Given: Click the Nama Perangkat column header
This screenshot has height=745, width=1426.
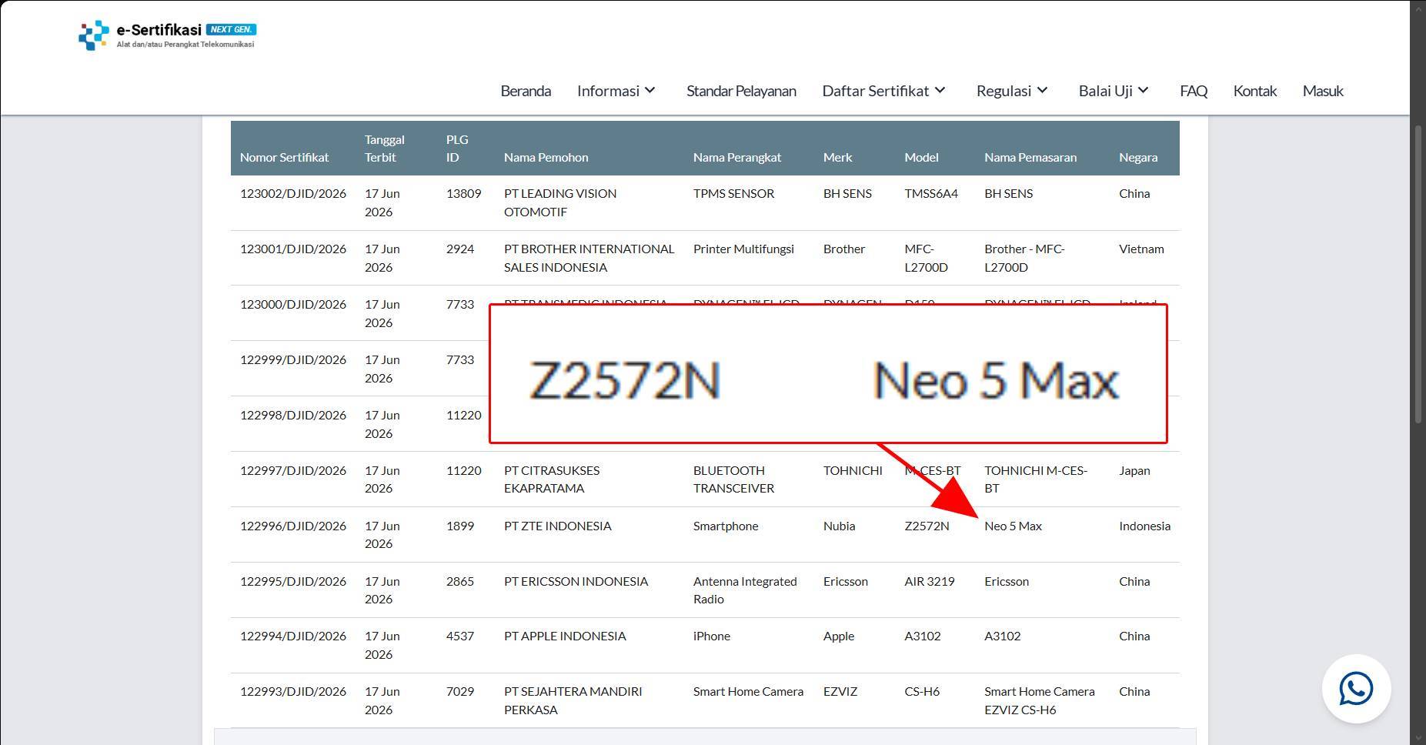Looking at the screenshot, I should point(736,157).
